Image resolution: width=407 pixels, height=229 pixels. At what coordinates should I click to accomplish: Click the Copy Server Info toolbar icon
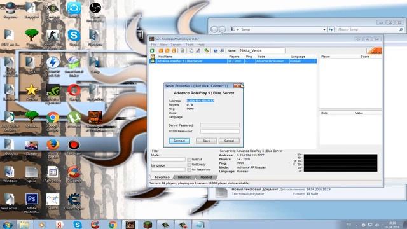(x=191, y=51)
